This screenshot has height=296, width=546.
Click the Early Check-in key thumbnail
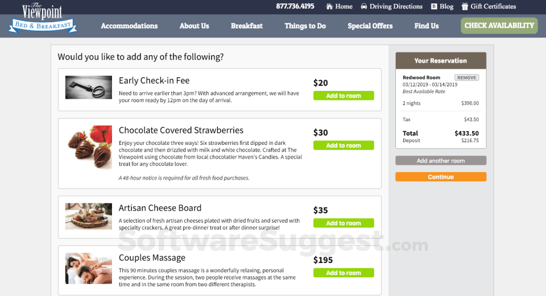pos(88,87)
